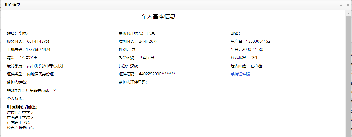Image resolution: width=352 pixels, height=137 pixels.
Task: Click the organization entry 广东北江中学-2
Action: click(20, 113)
